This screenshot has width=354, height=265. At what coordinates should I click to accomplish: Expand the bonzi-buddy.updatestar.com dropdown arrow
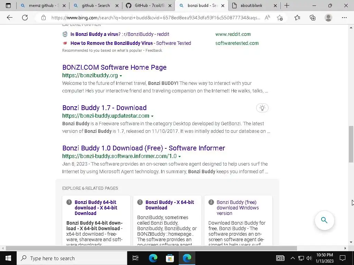point(152,116)
